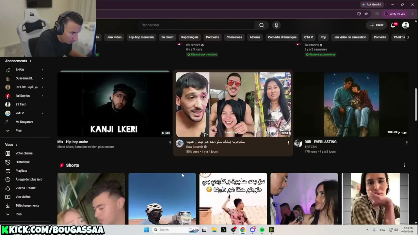Visit the Raw Soueelt channel name

[195, 147]
